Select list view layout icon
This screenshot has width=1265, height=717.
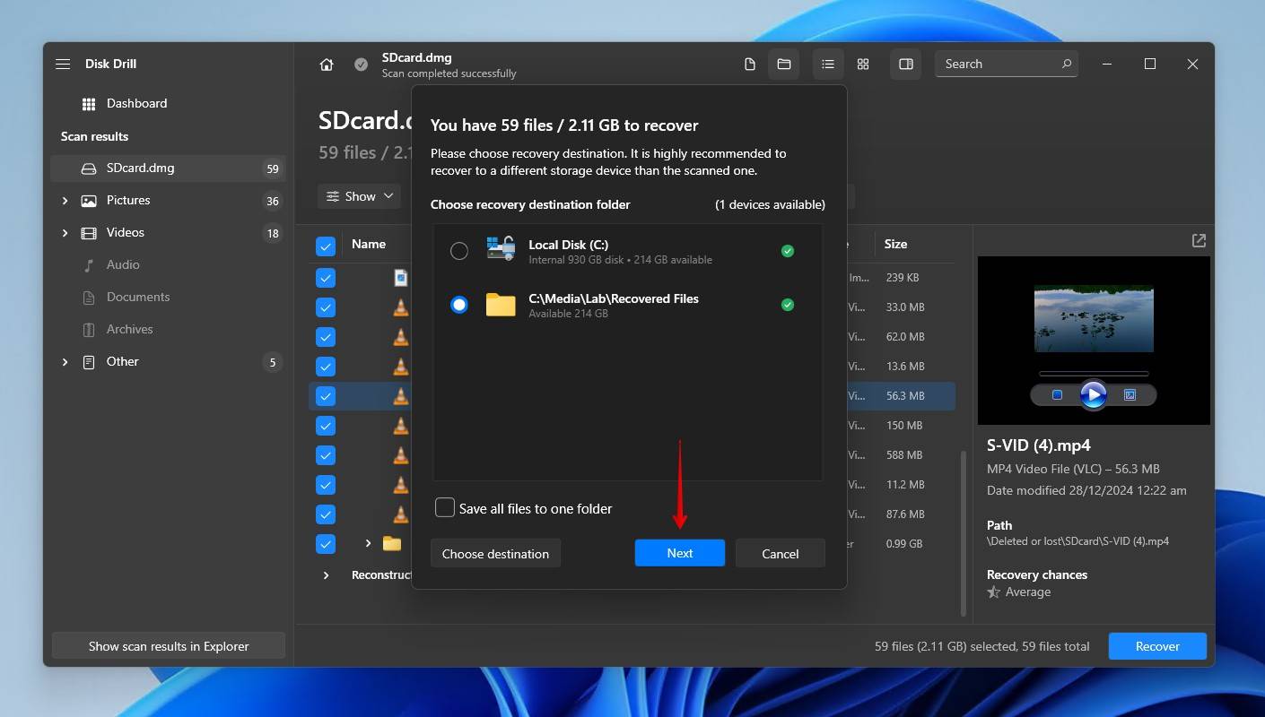[x=828, y=65]
